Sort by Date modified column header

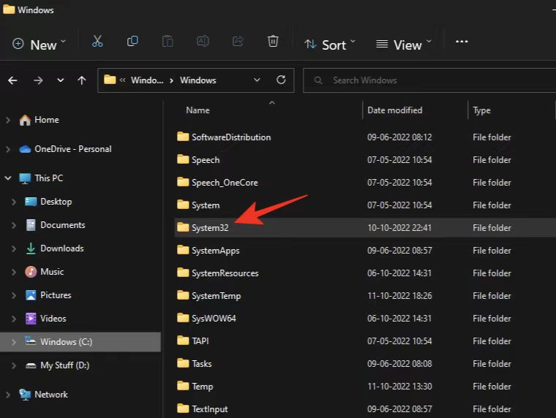tap(394, 110)
